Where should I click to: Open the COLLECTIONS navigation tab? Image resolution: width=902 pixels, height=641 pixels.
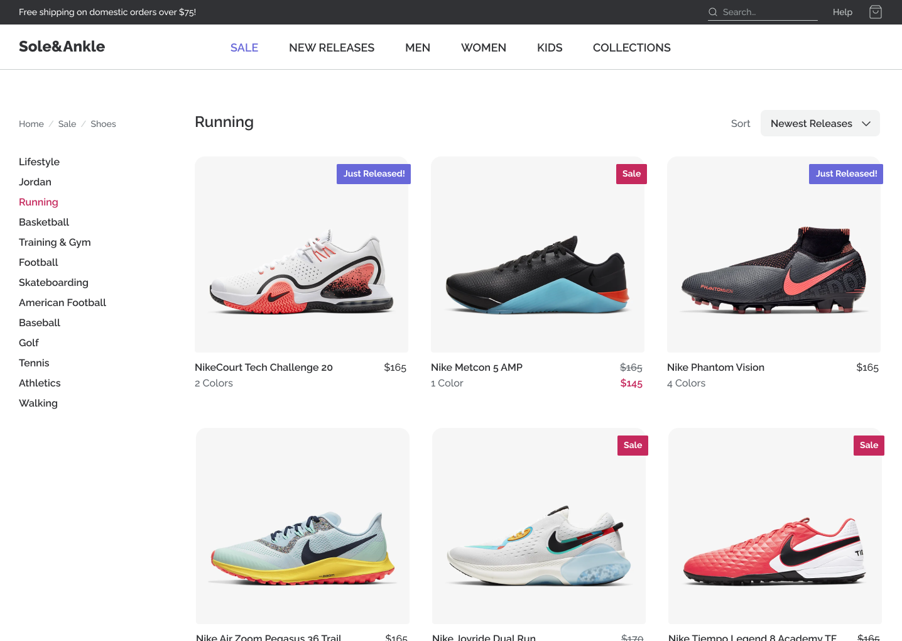[x=632, y=48]
